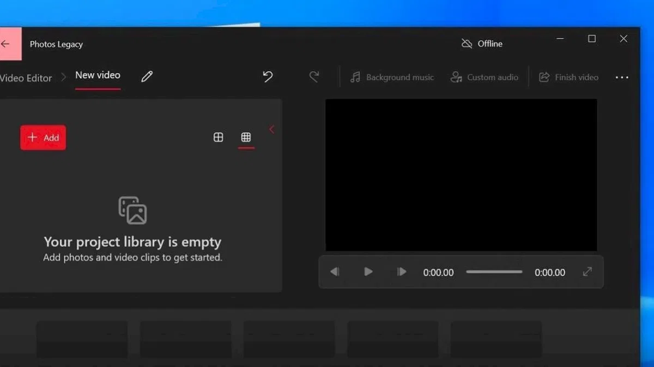This screenshot has height=367, width=654.
Task: Rename the video with the pencil icon
Action: click(x=147, y=77)
